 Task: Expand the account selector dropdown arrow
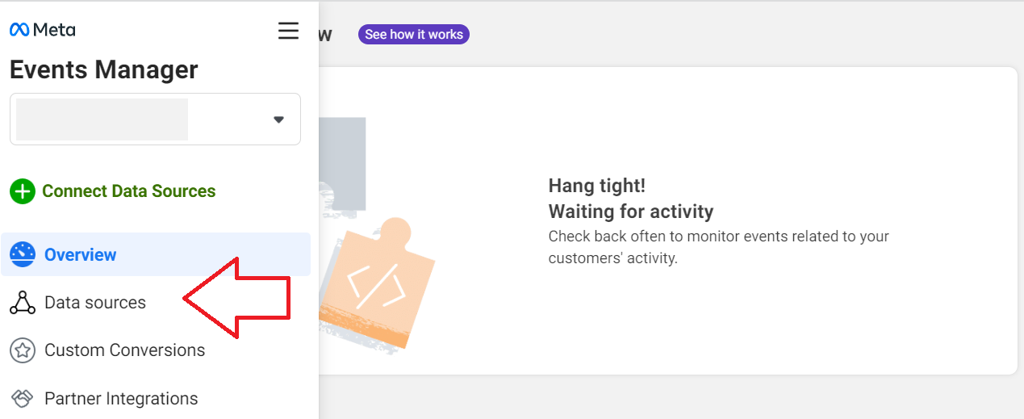278,119
